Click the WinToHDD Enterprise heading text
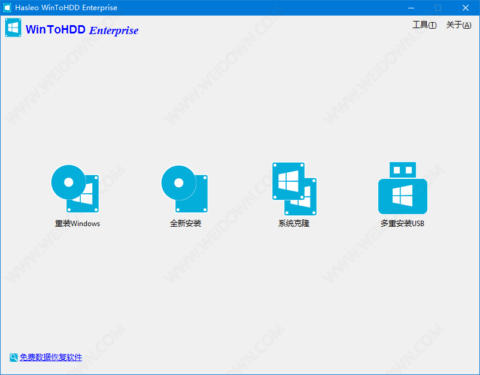 pos(82,30)
